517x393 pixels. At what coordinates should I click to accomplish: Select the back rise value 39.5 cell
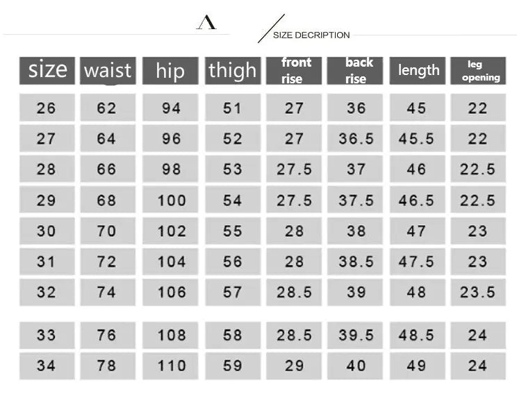(356, 335)
